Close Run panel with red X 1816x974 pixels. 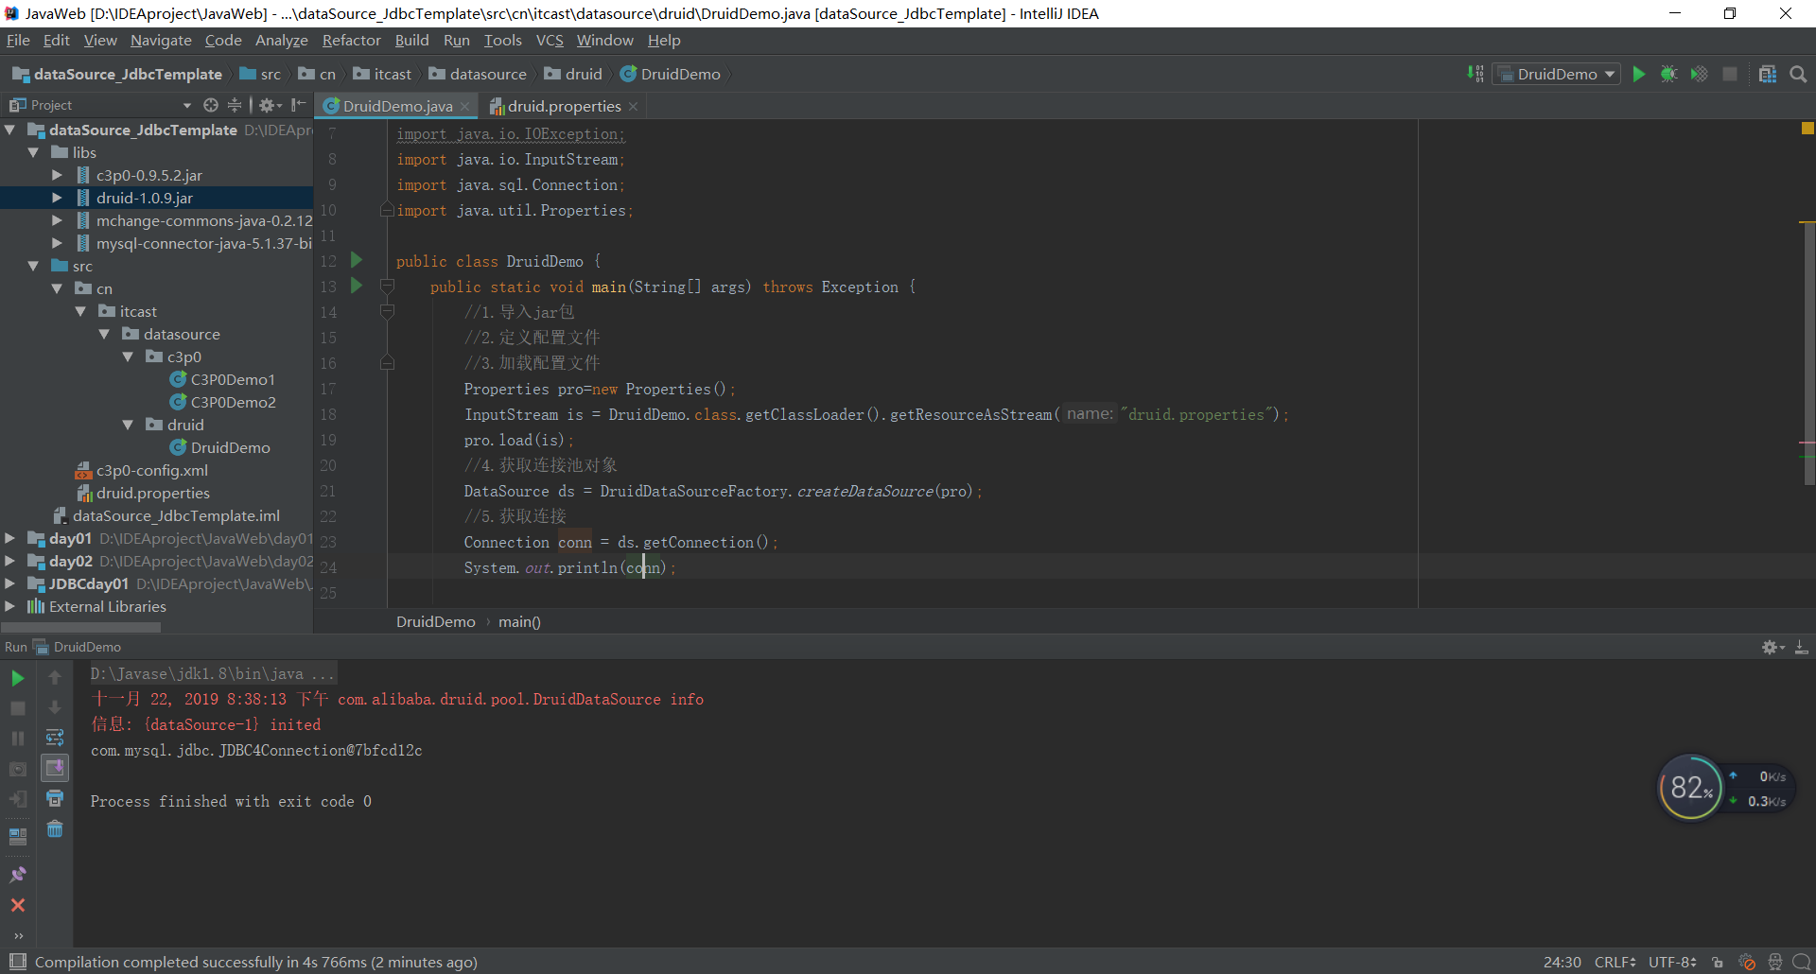point(17,905)
